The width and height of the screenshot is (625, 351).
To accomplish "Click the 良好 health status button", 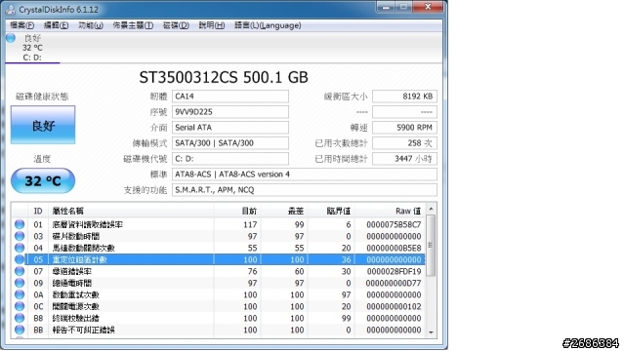I will tap(43, 125).
